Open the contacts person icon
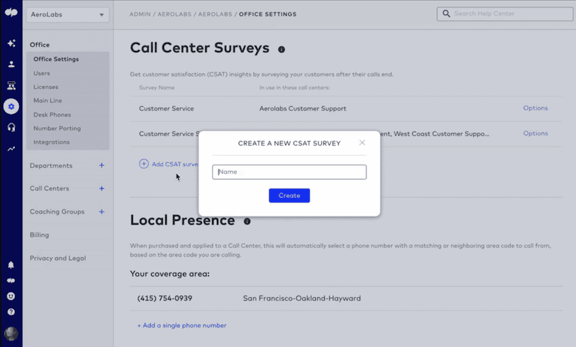The image size is (576, 347). [11, 64]
